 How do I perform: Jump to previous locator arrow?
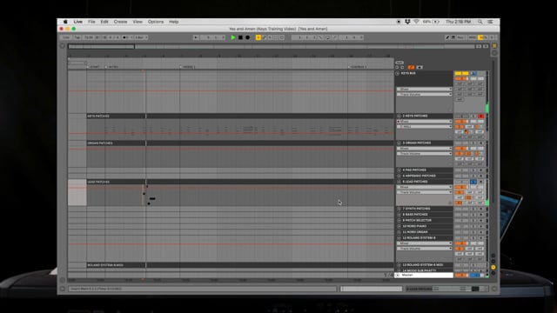click(397, 67)
